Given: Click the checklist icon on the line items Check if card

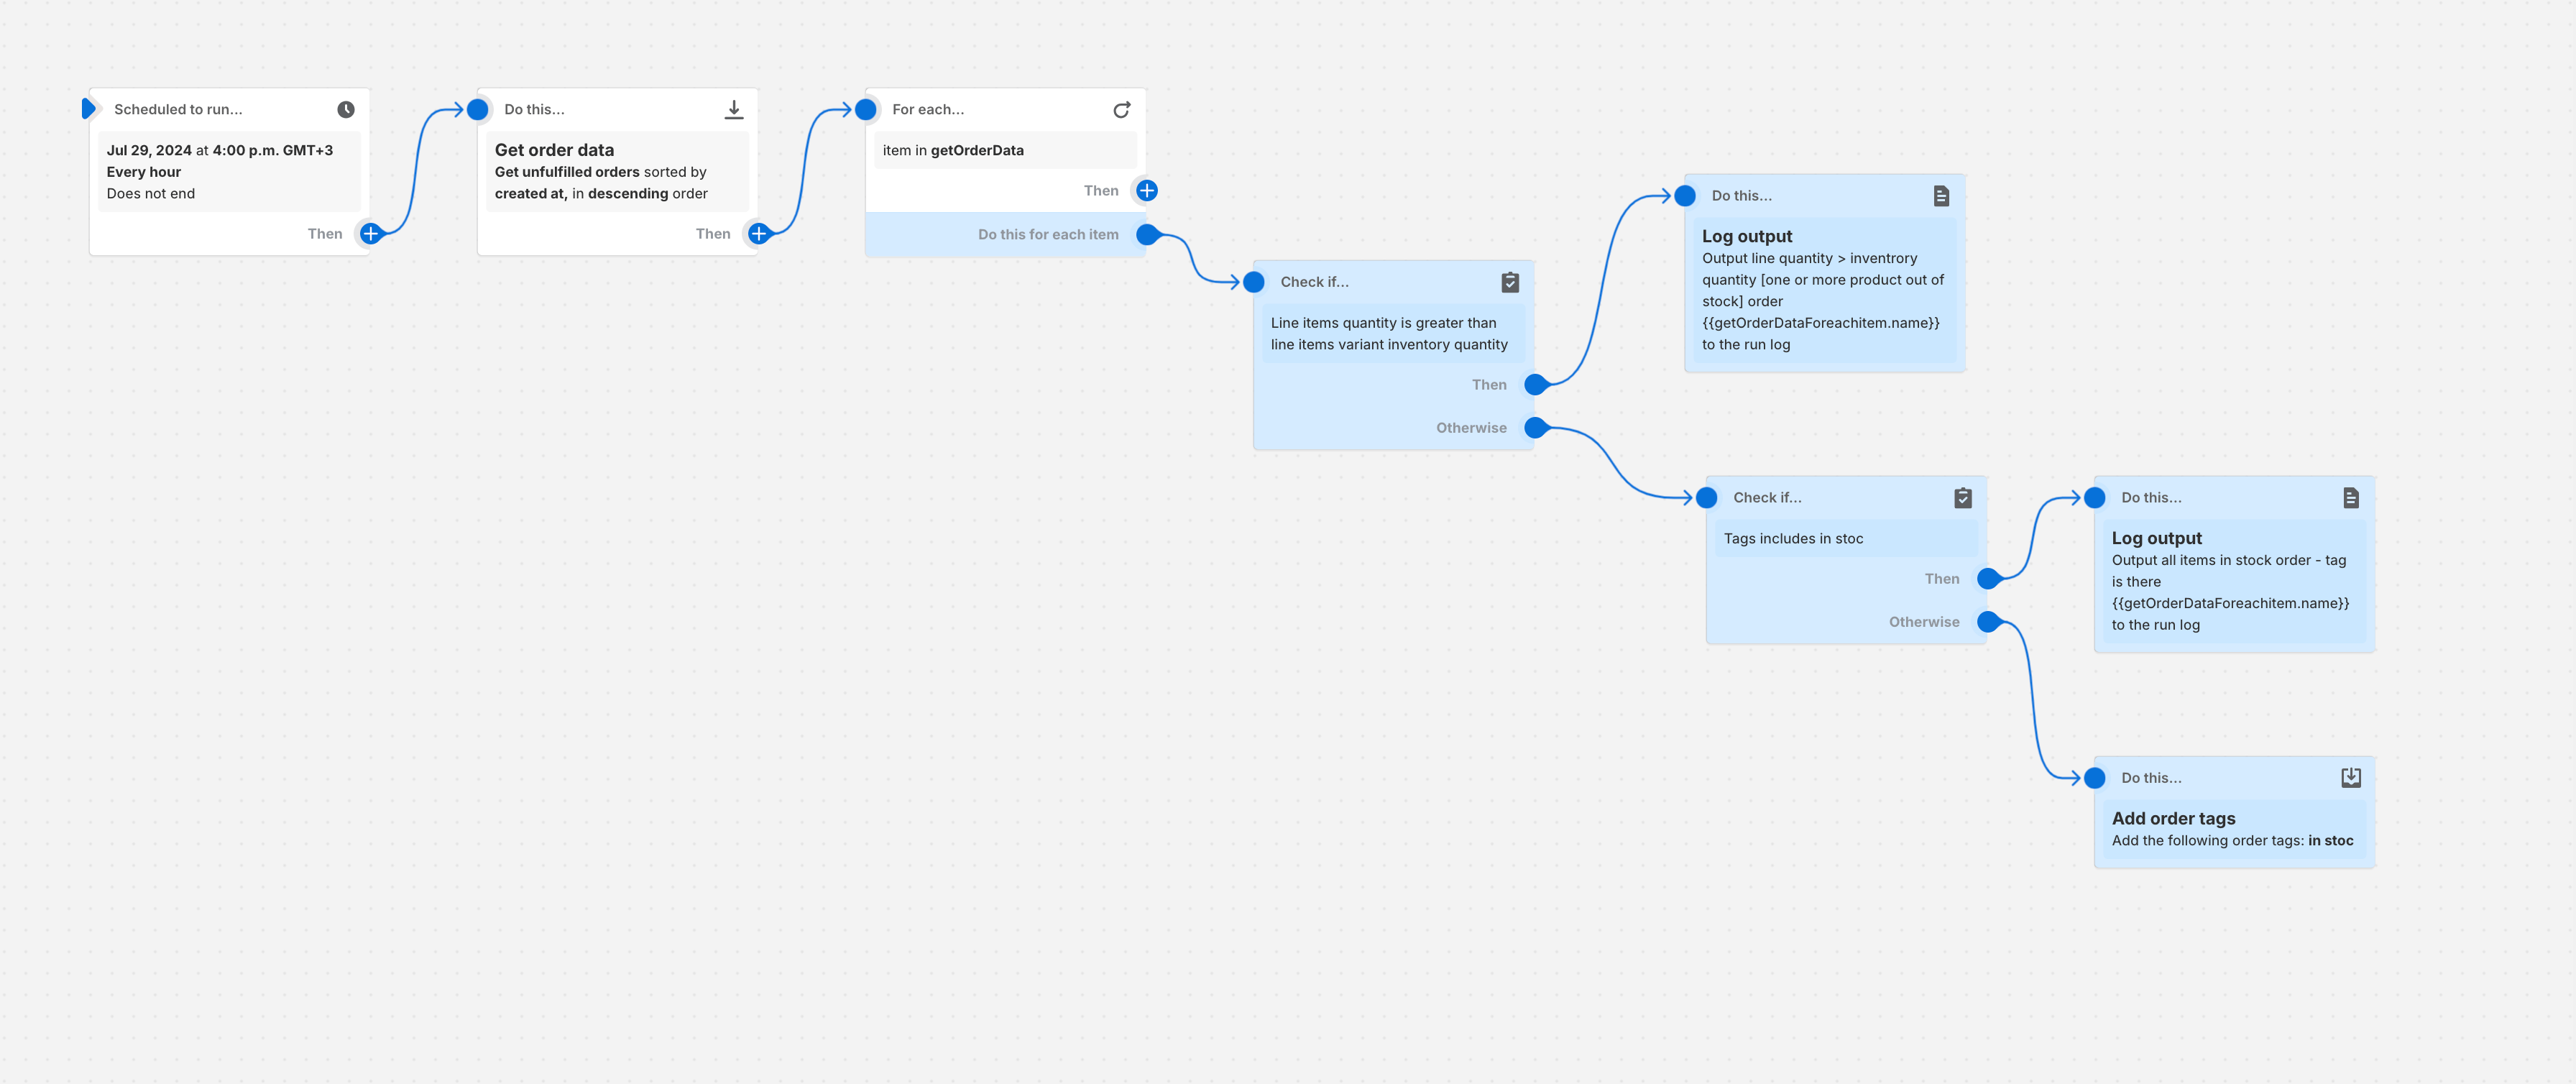Looking at the screenshot, I should [1510, 282].
